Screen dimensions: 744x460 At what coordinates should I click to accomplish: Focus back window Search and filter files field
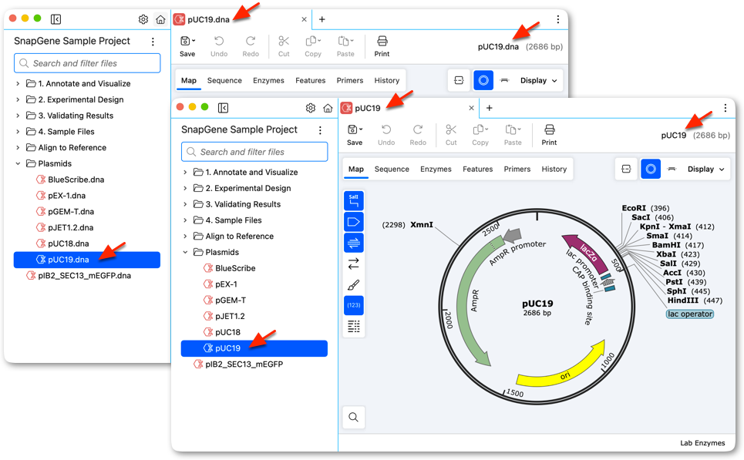pyautogui.click(x=87, y=63)
